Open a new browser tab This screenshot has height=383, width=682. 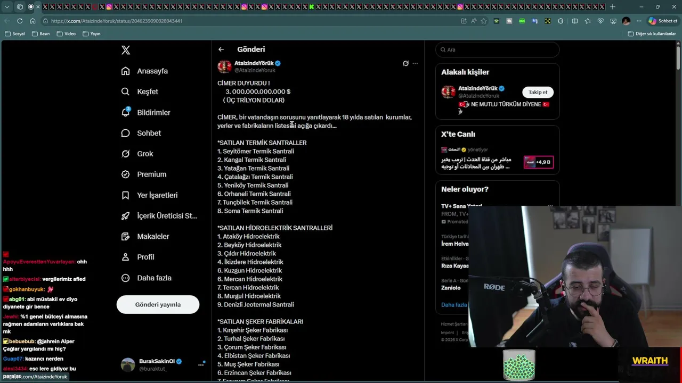[613, 7]
